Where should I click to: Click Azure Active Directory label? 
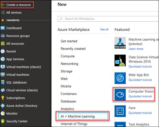click(22, 106)
